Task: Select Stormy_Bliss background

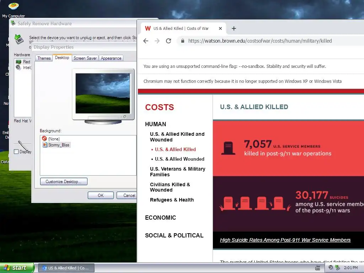Action: tap(56, 145)
